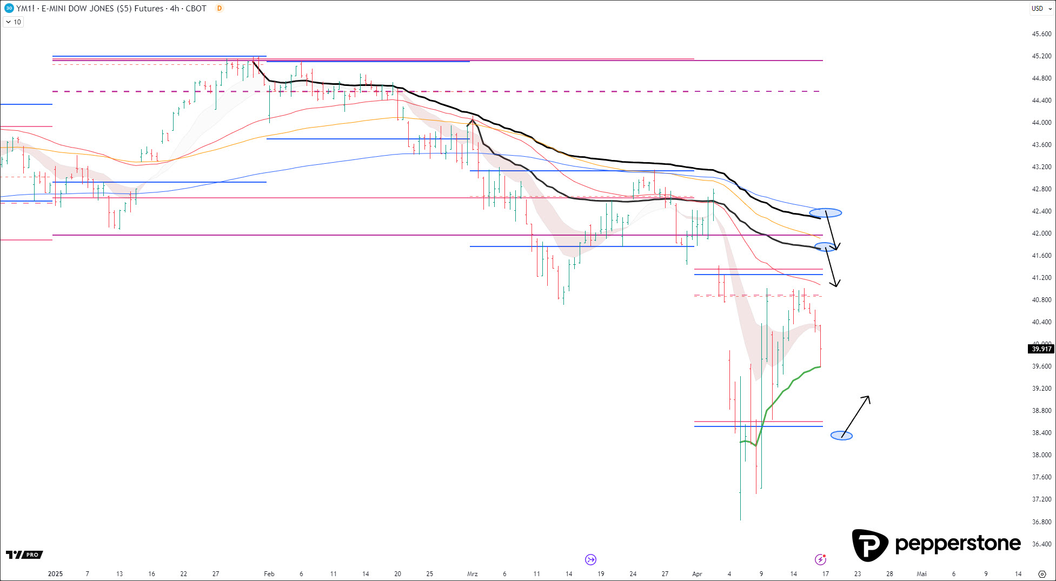Open the USD currency dropdown
Image resolution: width=1056 pixels, height=581 pixels.
(x=1036, y=9)
